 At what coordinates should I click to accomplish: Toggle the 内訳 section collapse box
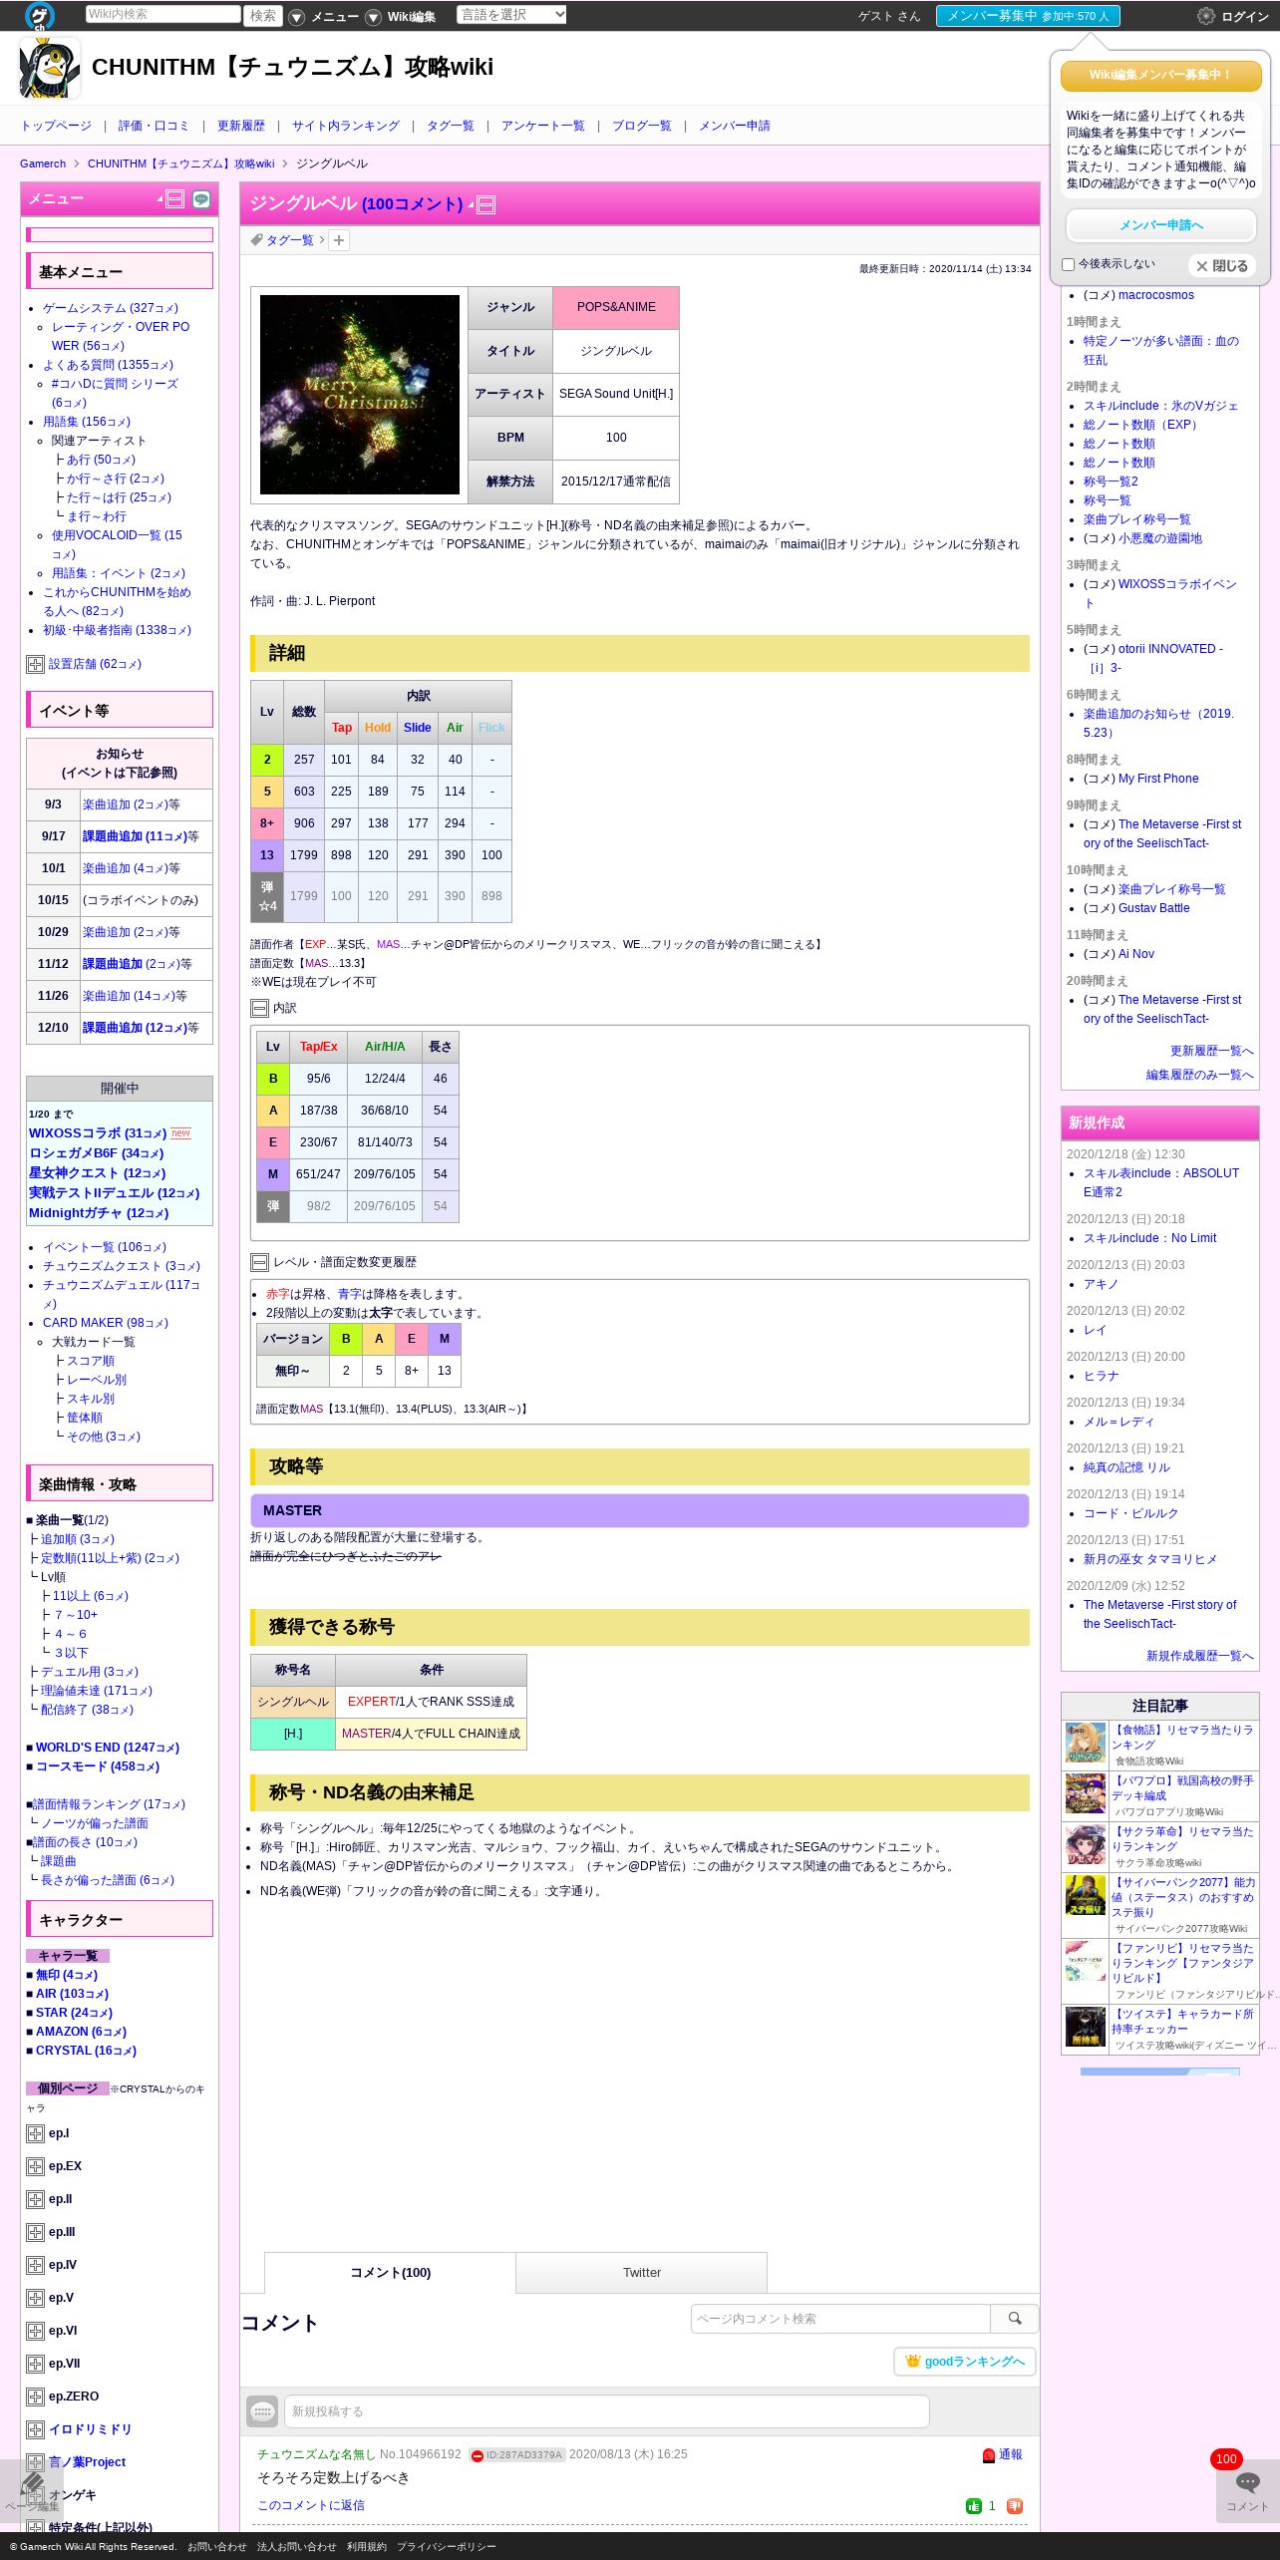(x=259, y=1009)
